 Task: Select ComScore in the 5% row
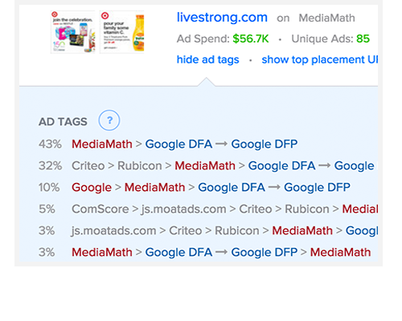(x=100, y=209)
